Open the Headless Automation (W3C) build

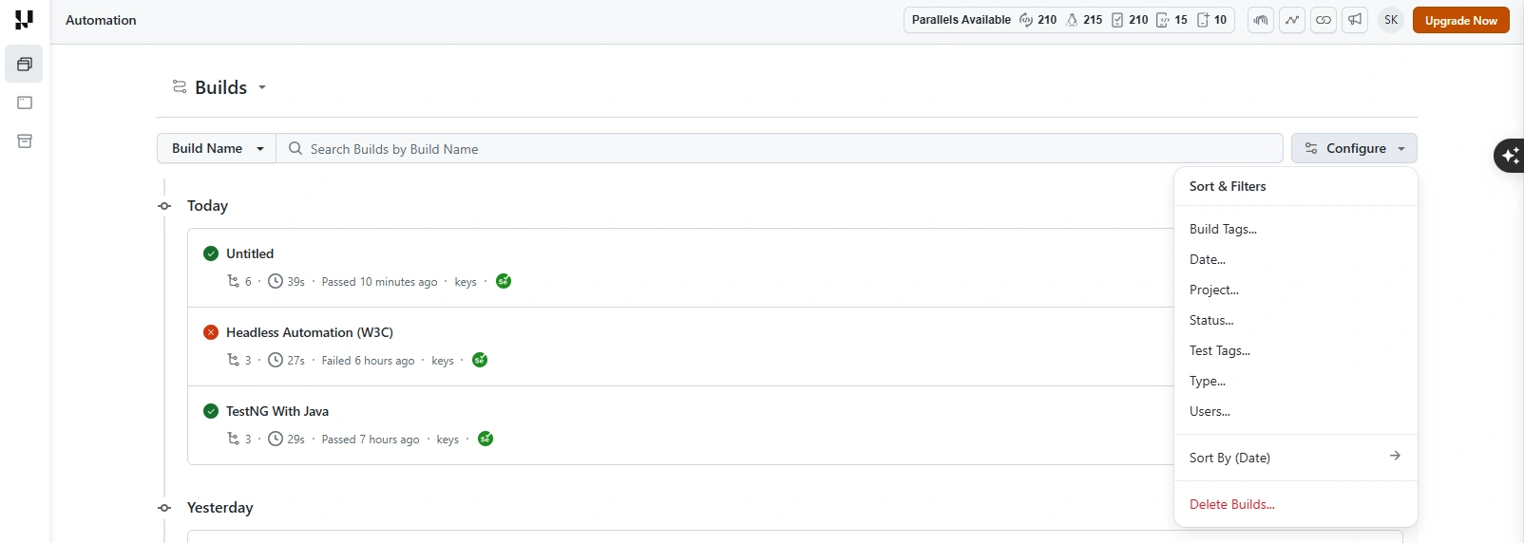click(x=310, y=332)
